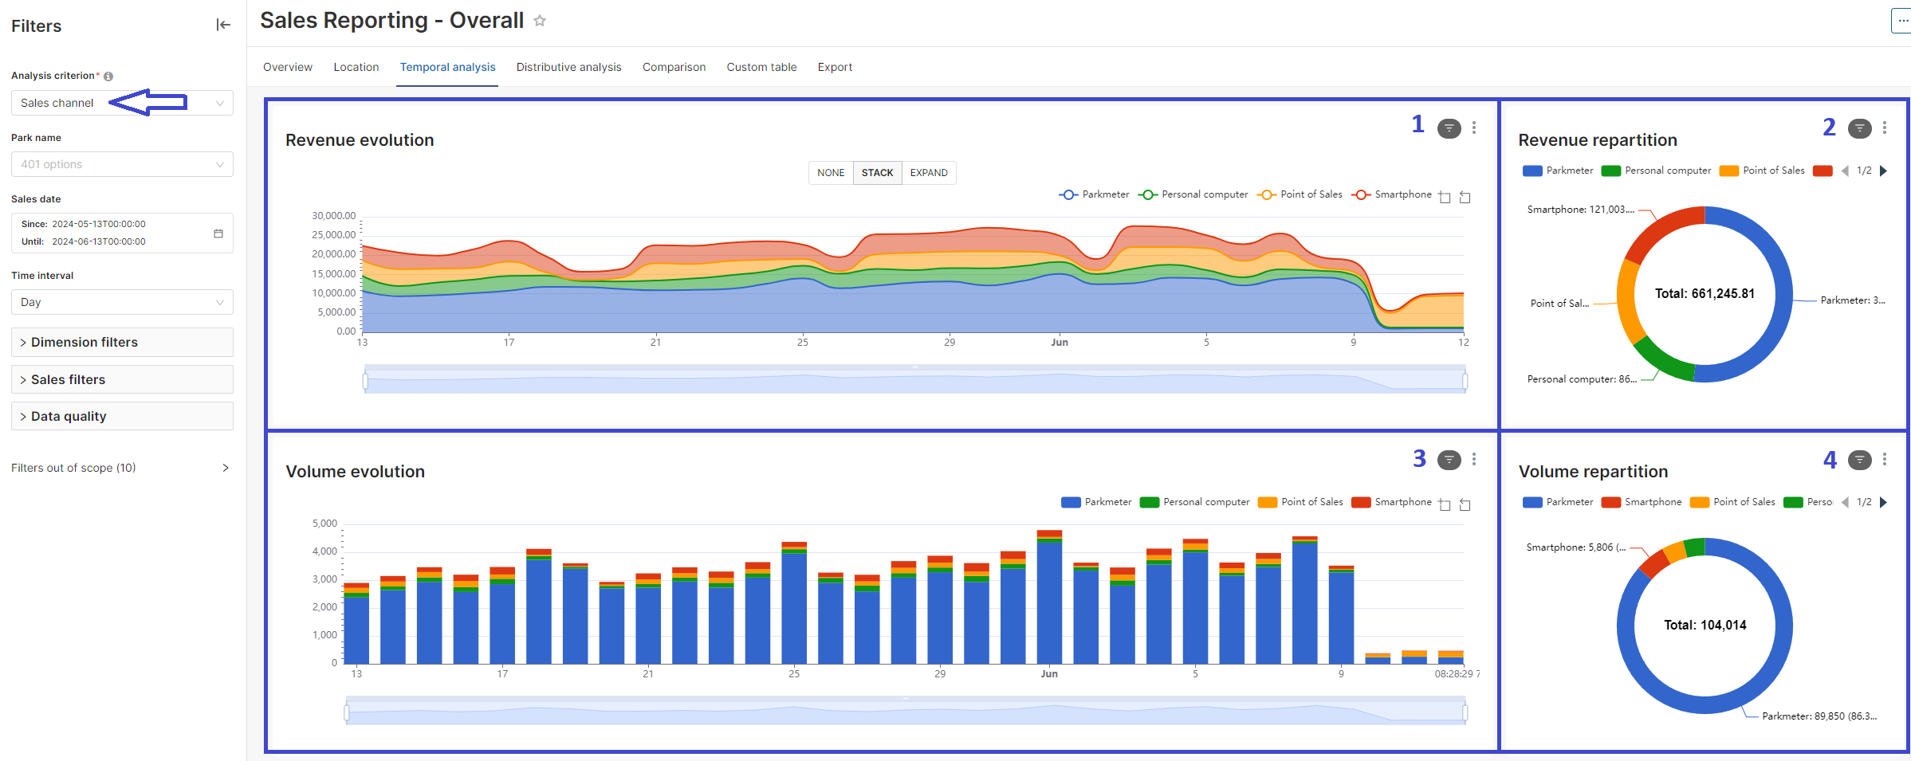Viewport: 1911px width, 761px height.
Task: Collapse the Filters side panel
Action: click(x=223, y=25)
